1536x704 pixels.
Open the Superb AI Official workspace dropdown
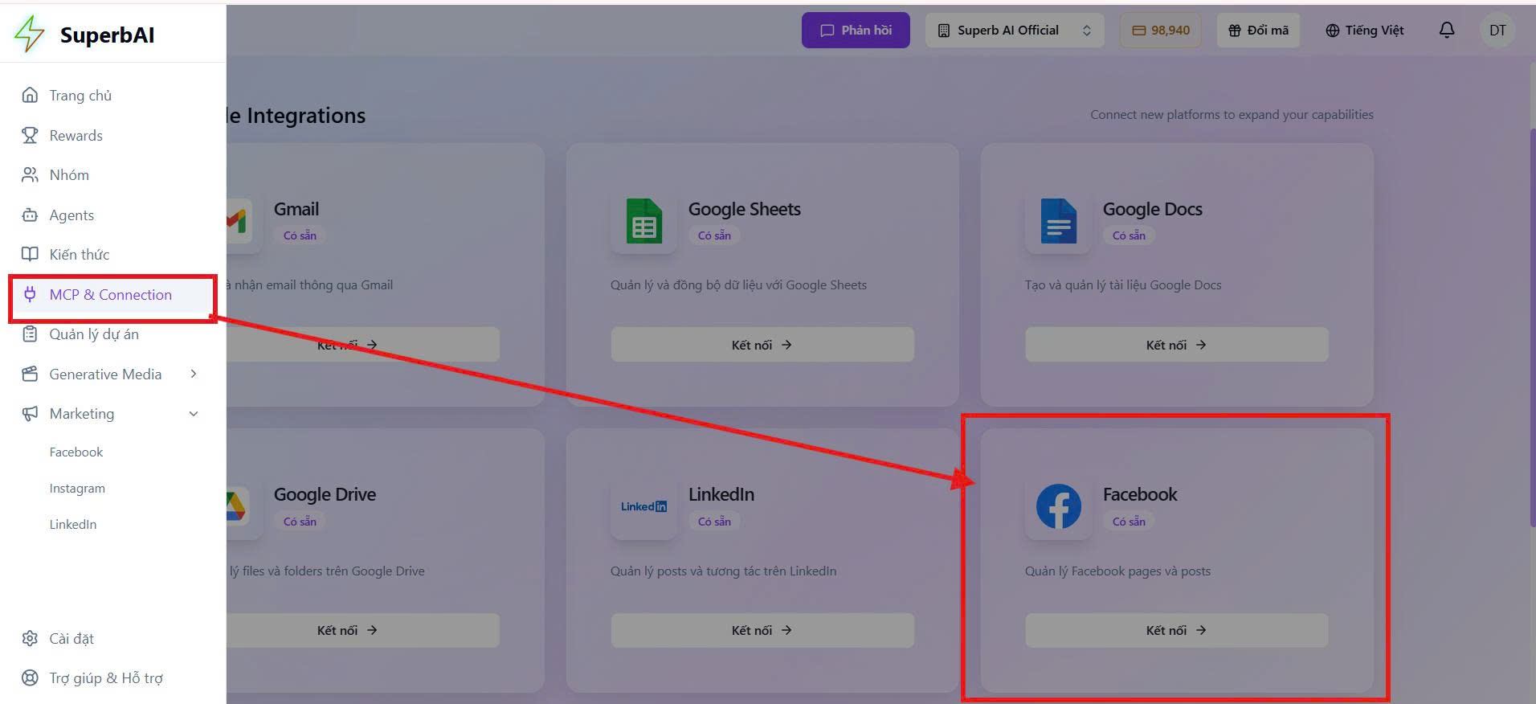(1015, 30)
